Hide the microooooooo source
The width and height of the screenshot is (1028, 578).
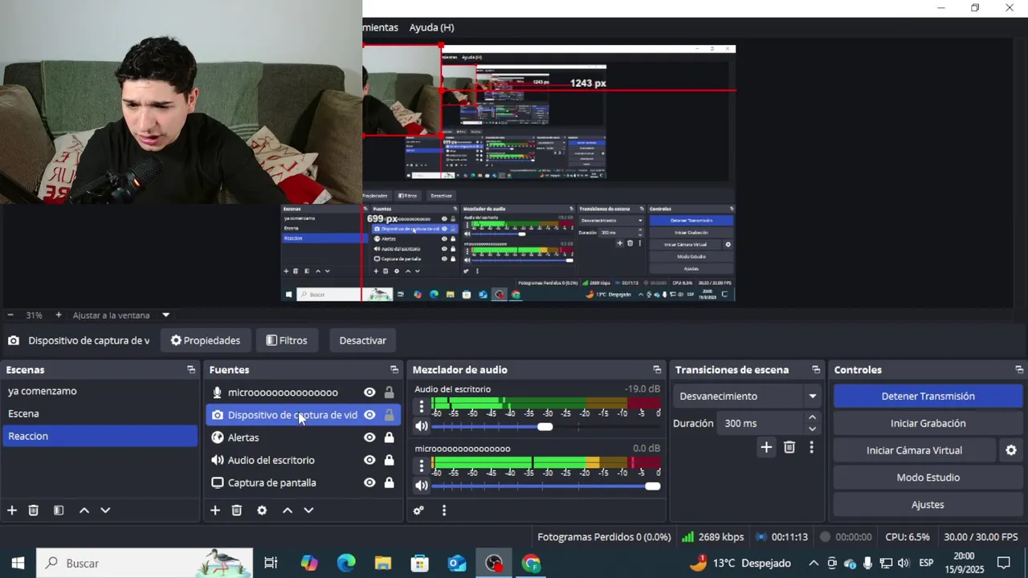pos(369,393)
